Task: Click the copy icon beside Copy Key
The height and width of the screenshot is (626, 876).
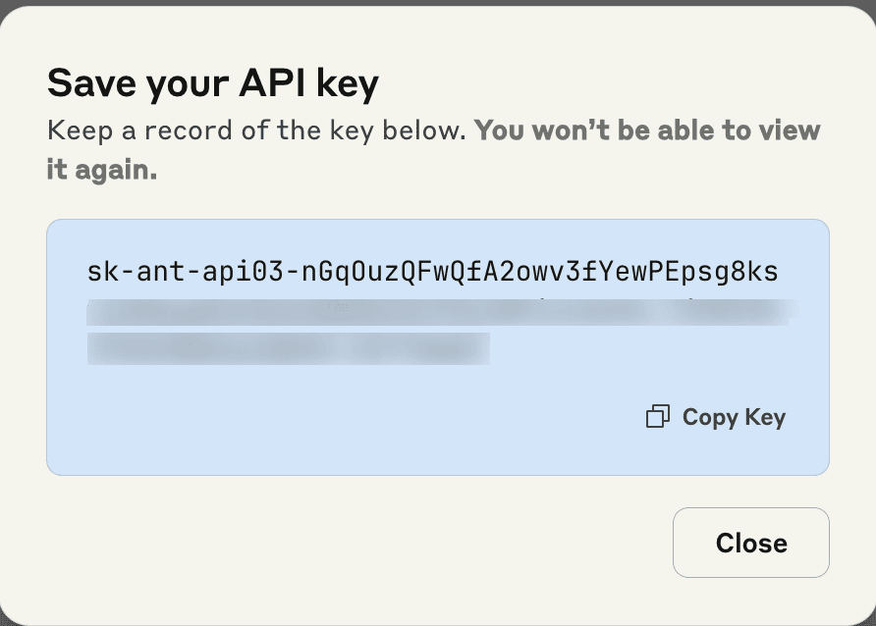Action: pyautogui.click(x=657, y=417)
